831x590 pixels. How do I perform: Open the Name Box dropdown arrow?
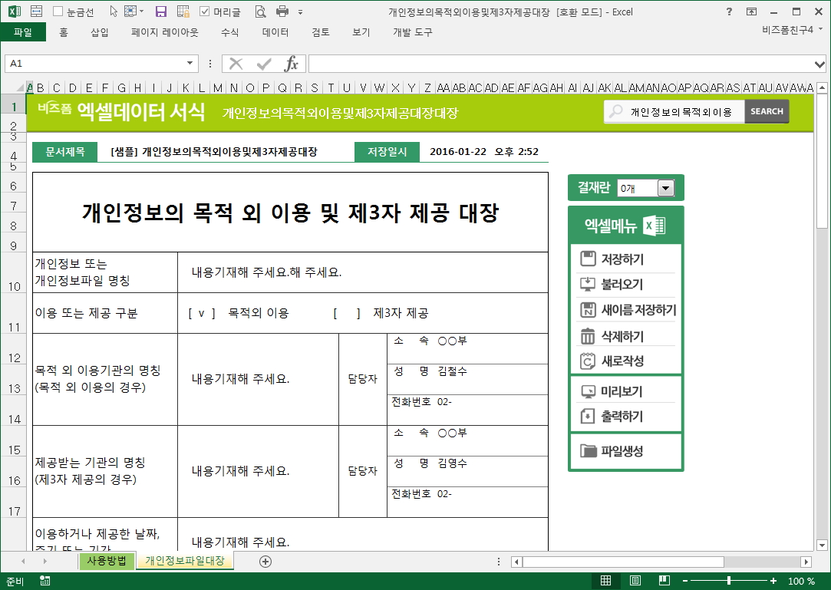click(190, 64)
